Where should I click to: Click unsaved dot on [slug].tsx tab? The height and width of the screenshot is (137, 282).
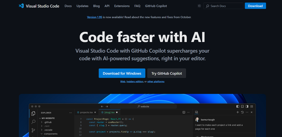point(117,112)
